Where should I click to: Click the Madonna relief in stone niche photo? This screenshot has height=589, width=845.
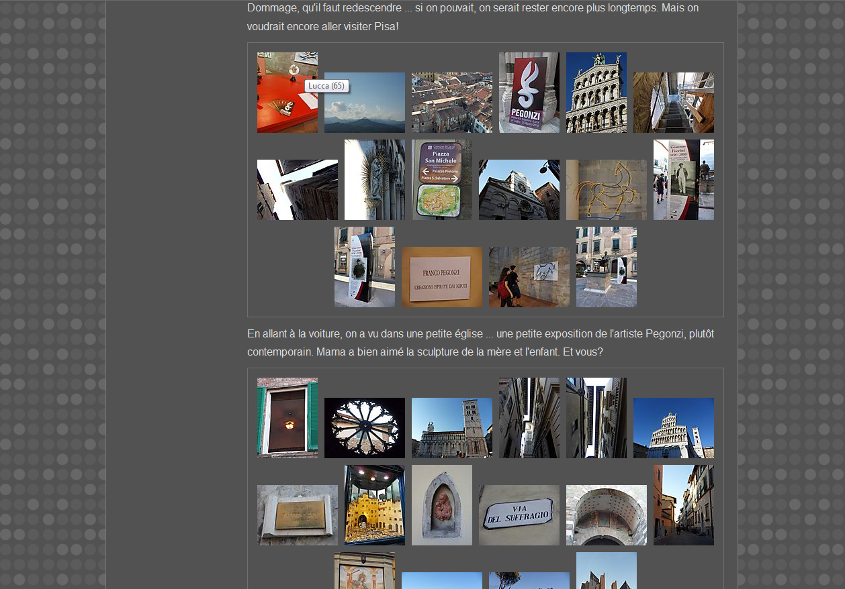tap(441, 504)
